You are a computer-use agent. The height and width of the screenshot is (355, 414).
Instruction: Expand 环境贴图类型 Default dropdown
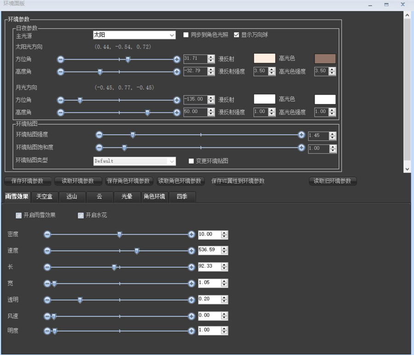(134, 161)
